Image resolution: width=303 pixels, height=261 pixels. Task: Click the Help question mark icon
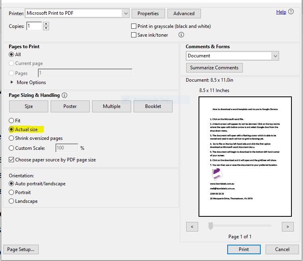point(291,12)
